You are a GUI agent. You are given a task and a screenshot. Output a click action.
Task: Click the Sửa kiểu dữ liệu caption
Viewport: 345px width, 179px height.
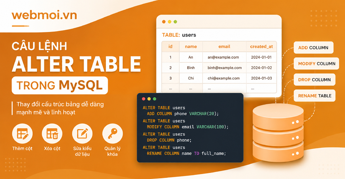82,151
